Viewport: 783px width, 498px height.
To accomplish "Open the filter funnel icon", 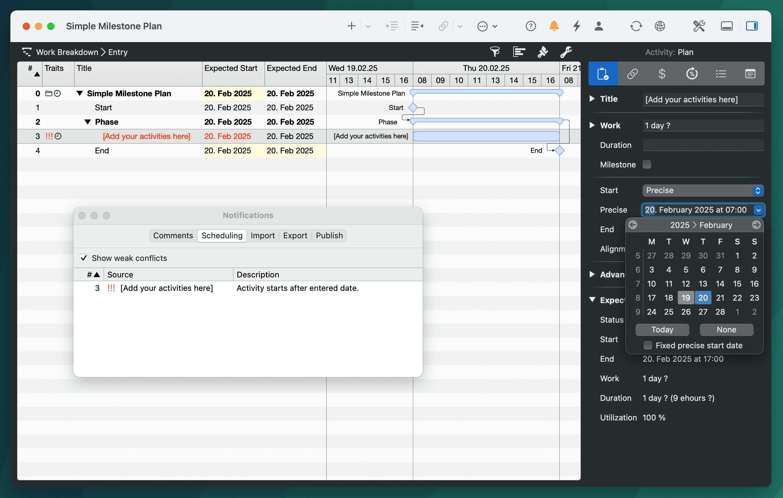I will [x=495, y=52].
